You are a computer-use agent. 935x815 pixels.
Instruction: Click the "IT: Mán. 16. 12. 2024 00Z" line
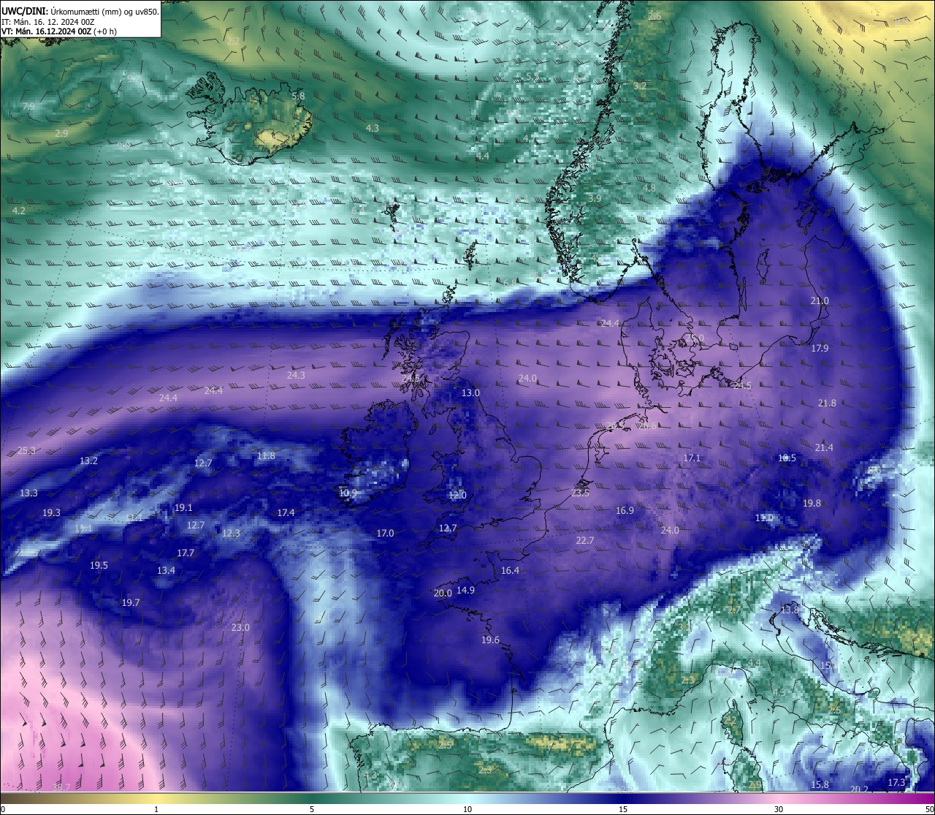coord(48,22)
